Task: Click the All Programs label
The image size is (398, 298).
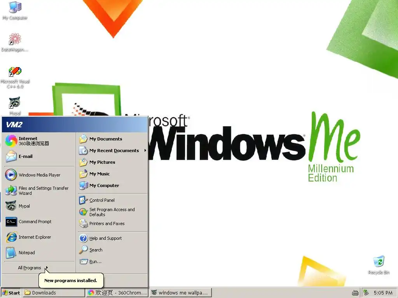Action: pos(30,268)
